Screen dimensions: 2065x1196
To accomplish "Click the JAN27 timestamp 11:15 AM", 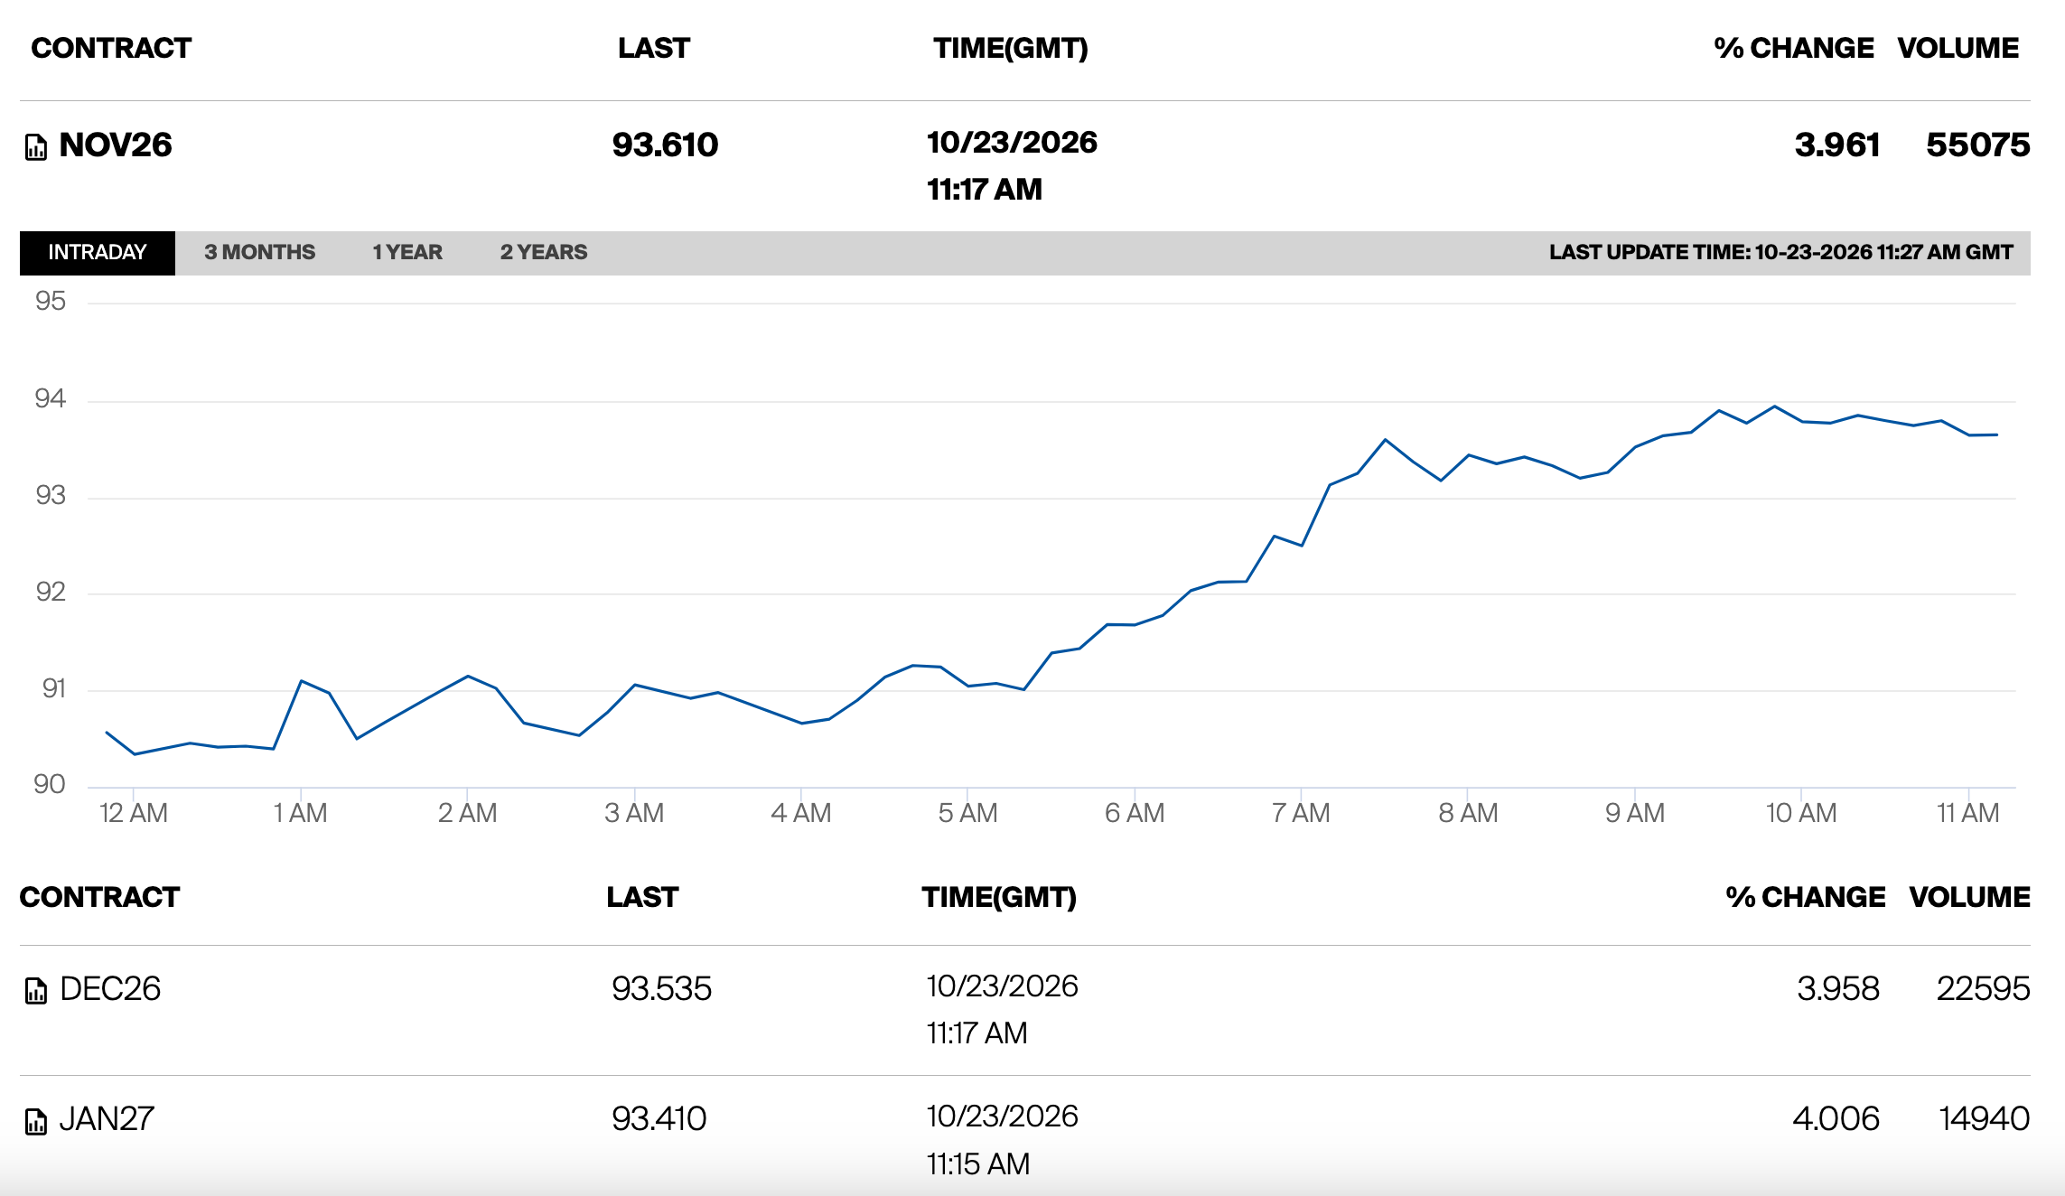I will click(978, 1164).
